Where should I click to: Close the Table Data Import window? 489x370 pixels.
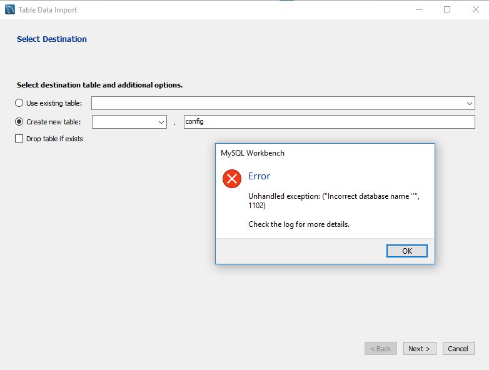click(x=476, y=9)
